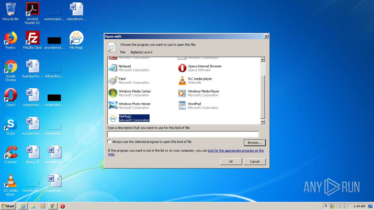Select VLC media player in list
The height and width of the screenshot is (210, 374).
tap(195, 80)
